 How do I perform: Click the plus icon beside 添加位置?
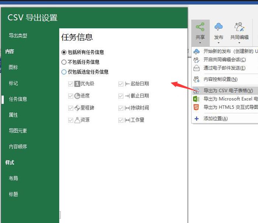pos(196,119)
